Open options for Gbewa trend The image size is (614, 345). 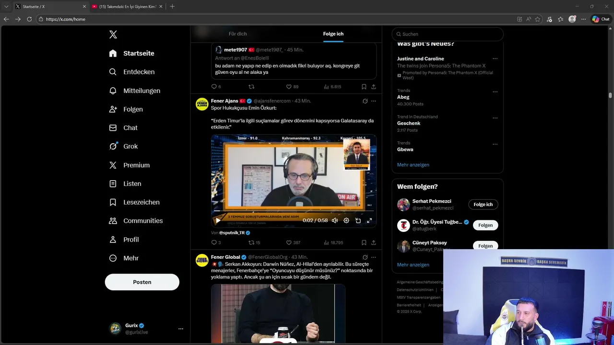495,144
